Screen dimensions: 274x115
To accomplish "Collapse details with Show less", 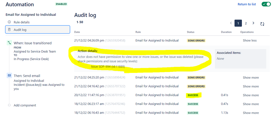I will point(250,40).
